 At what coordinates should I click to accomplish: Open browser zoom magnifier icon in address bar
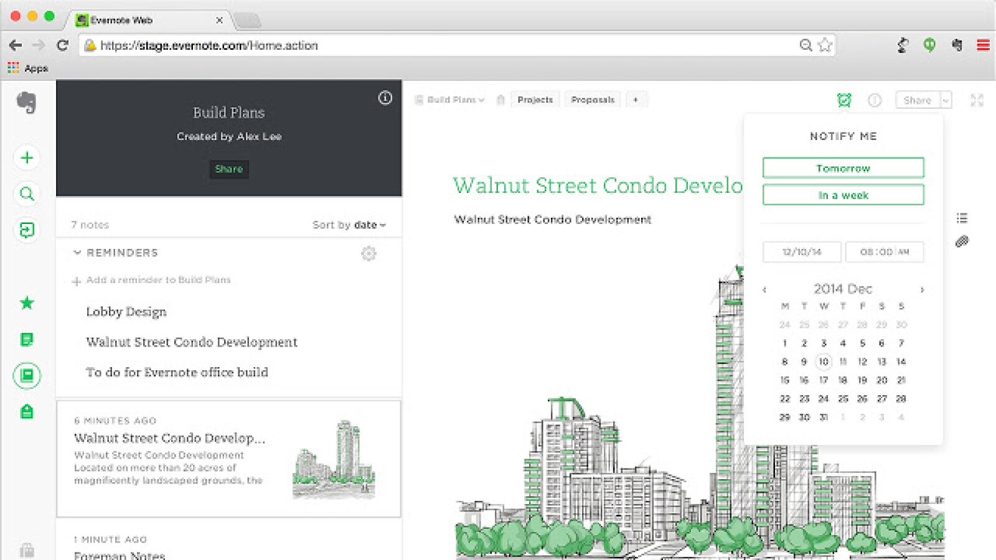point(806,45)
